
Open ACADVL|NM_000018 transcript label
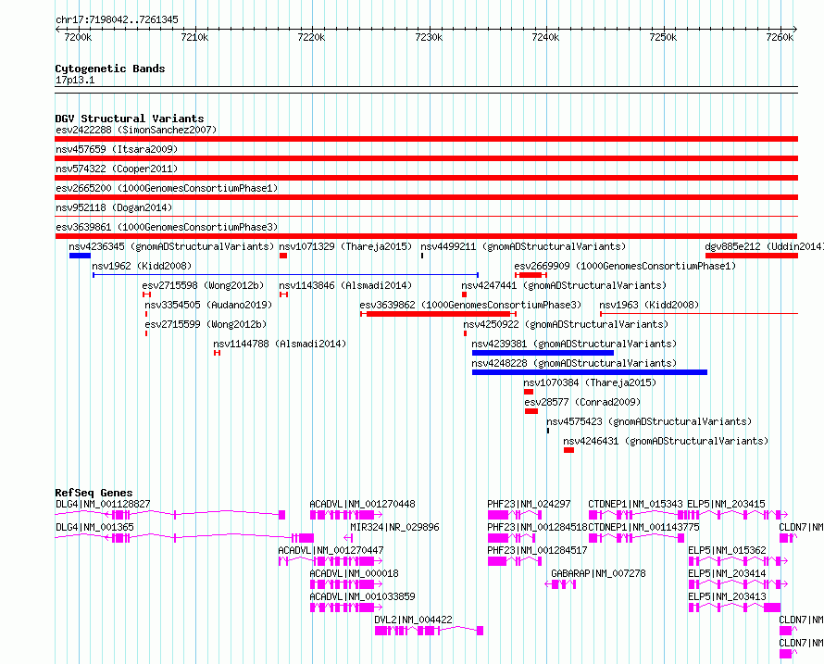pyautogui.click(x=354, y=573)
